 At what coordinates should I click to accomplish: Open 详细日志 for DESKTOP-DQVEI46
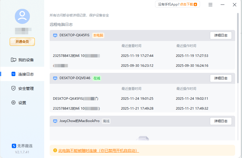click(221, 78)
